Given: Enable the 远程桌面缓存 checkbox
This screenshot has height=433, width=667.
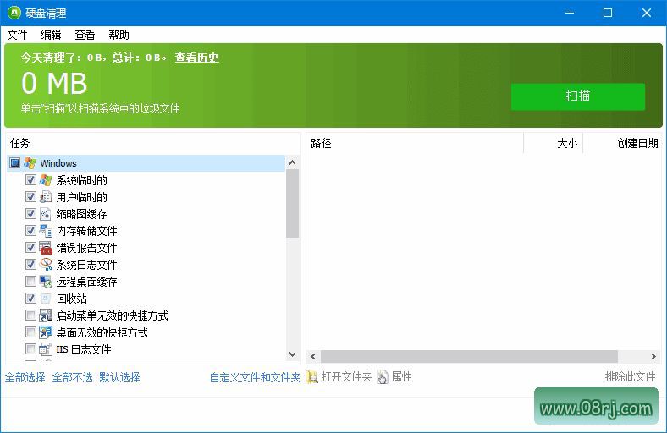Looking at the screenshot, I should pyautogui.click(x=30, y=282).
